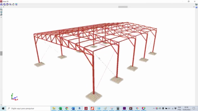
Task: Click the POR PTB2 language indicator
Action: click(179, 108)
